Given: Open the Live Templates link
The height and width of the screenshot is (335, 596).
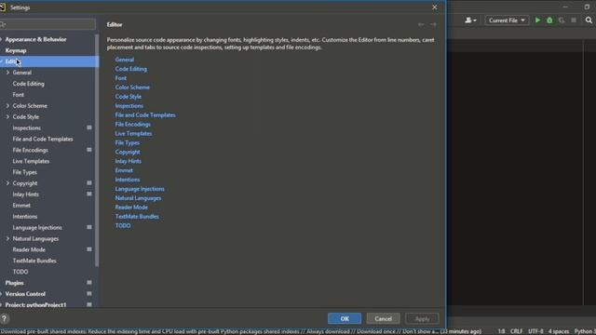Looking at the screenshot, I should pos(133,133).
